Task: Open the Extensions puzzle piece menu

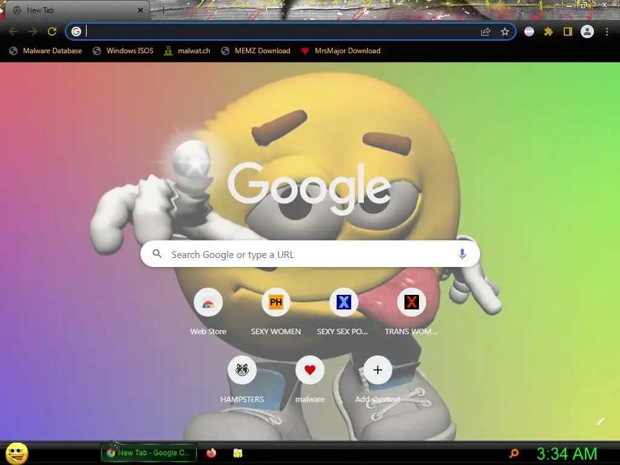Action: pos(548,31)
